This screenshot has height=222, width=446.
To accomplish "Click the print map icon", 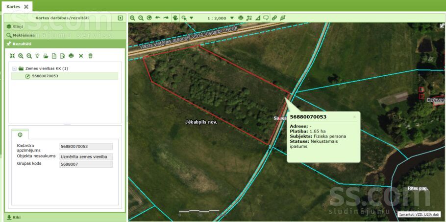I will [x=241, y=18].
